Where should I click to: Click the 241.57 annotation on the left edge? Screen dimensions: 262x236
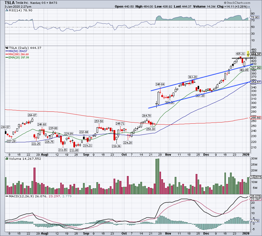pos(5,127)
